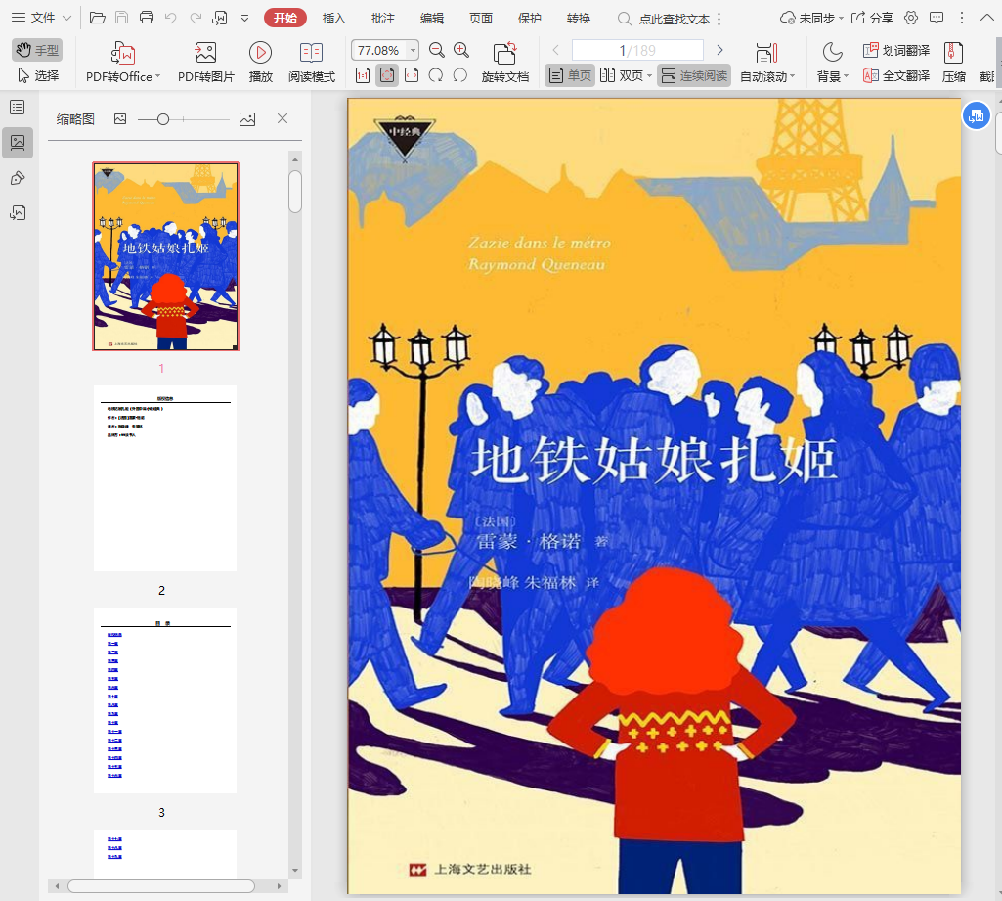This screenshot has width=1002, height=901.
Task: Collapse the ribbon with the up chevron
Action: 986,18
